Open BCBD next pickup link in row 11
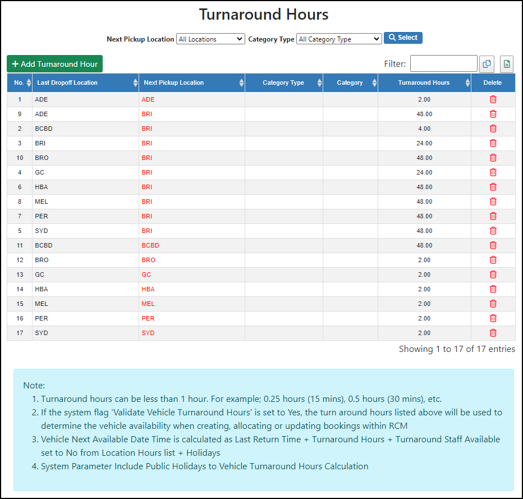This screenshot has height=499, width=523. coord(150,245)
